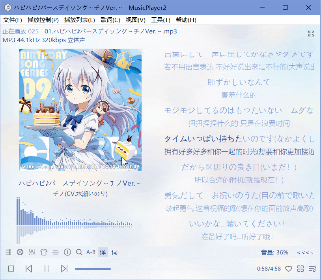321x280 pixels.
Task: Click the search magnifier icon
Action: pos(78,252)
